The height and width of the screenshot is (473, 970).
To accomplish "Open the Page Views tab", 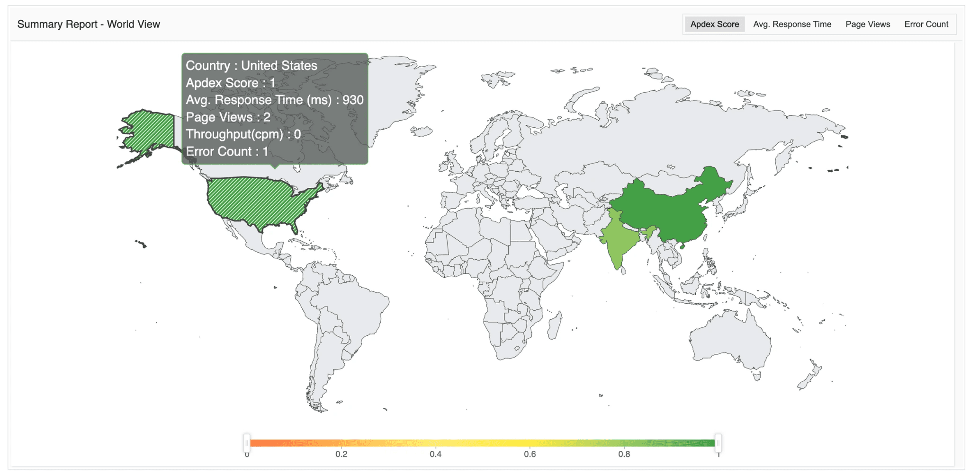I will (867, 24).
